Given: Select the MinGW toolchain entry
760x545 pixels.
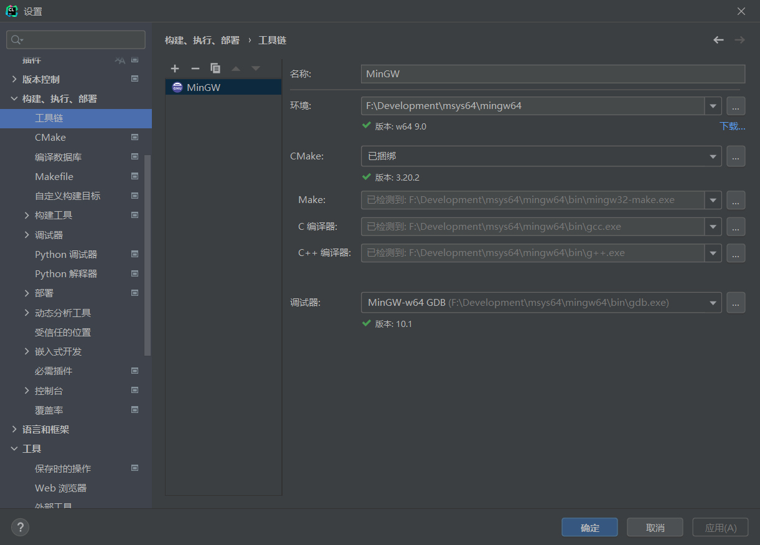Looking at the screenshot, I should [223, 87].
